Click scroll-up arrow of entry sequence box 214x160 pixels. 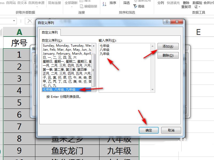pos(152,46)
